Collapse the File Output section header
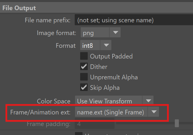Image resolution: width=193 pixels, height=135 pixels. pyautogui.click(x=20, y=8)
